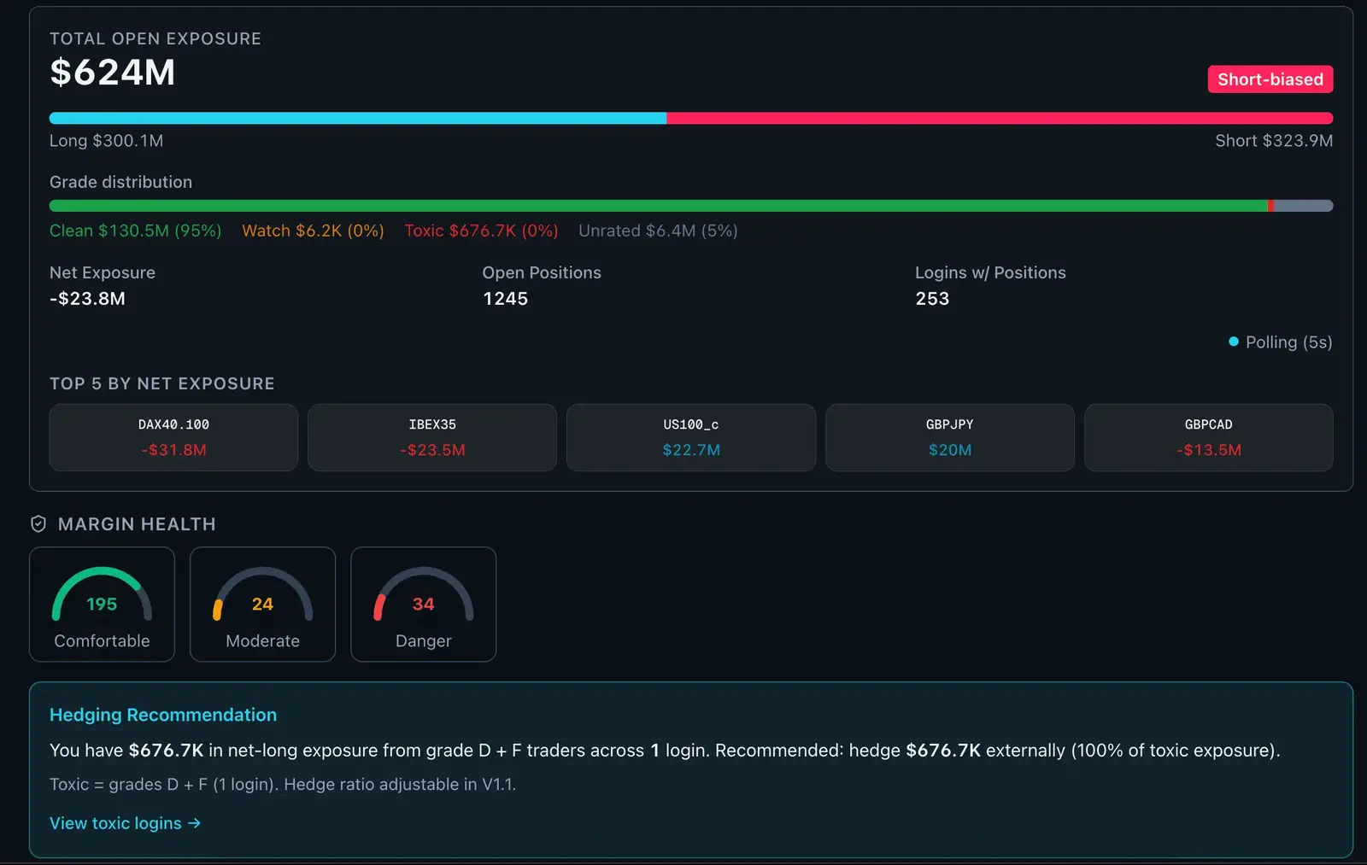Click the Open Positions count 1245
The width and height of the screenshot is (1367, 865).
tap(506, 299)
